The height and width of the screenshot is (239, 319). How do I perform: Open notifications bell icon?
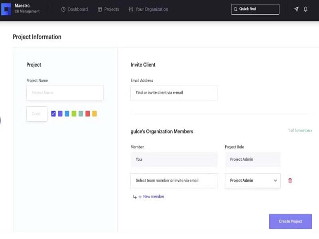click(306, 9)
